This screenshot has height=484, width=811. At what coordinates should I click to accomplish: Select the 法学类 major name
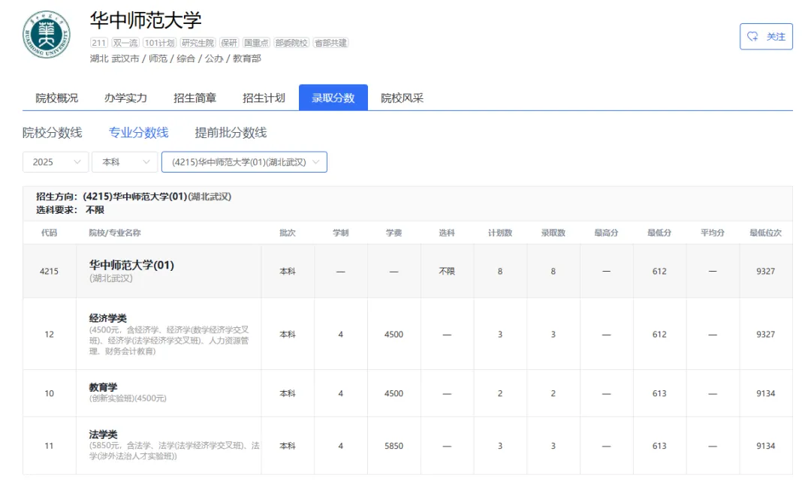point(103,434)
